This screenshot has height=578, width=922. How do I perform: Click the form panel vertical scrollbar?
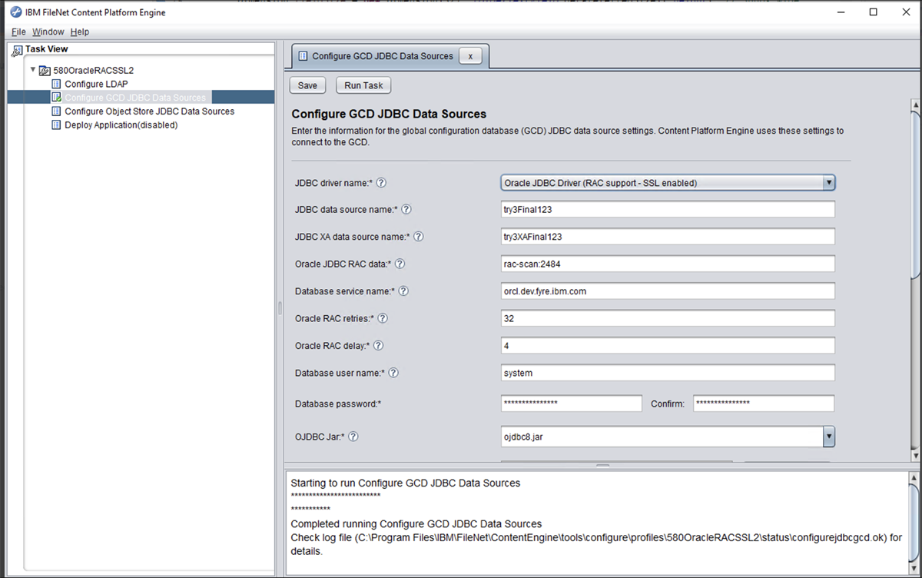[x=914, y=195]
